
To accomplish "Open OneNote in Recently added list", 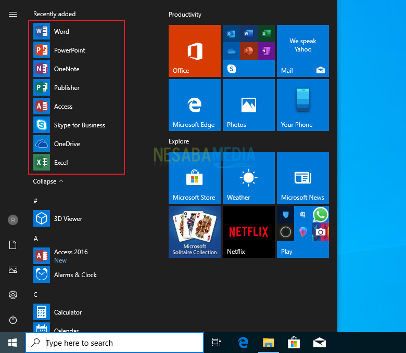I will pyautogui.click(x=77, y=69).
